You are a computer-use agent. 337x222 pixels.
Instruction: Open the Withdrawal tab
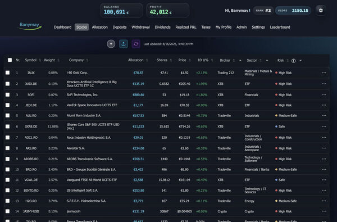point(140,27)
